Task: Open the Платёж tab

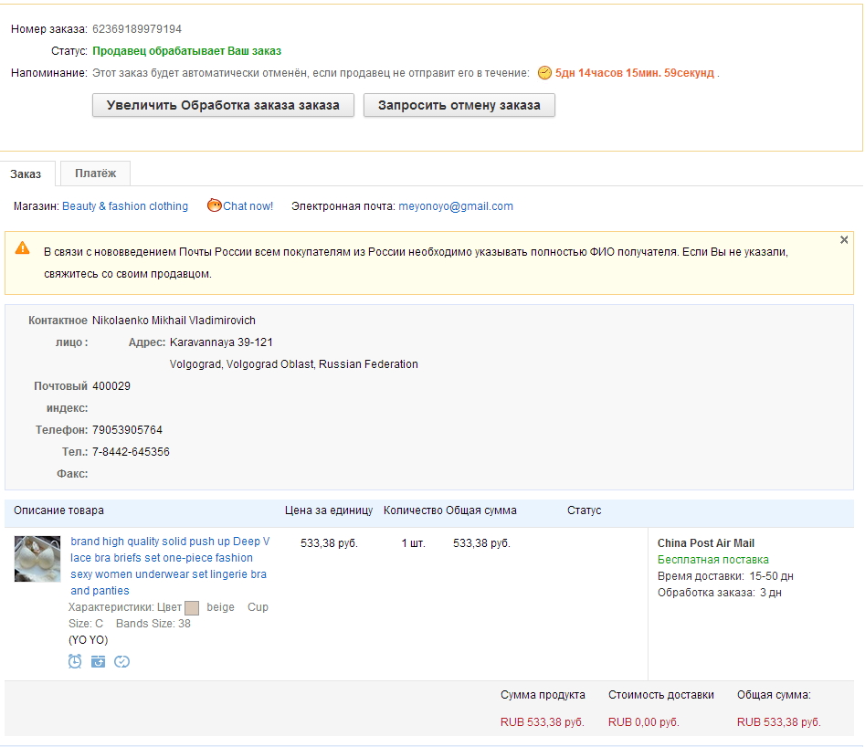Action: click(96, 173)
